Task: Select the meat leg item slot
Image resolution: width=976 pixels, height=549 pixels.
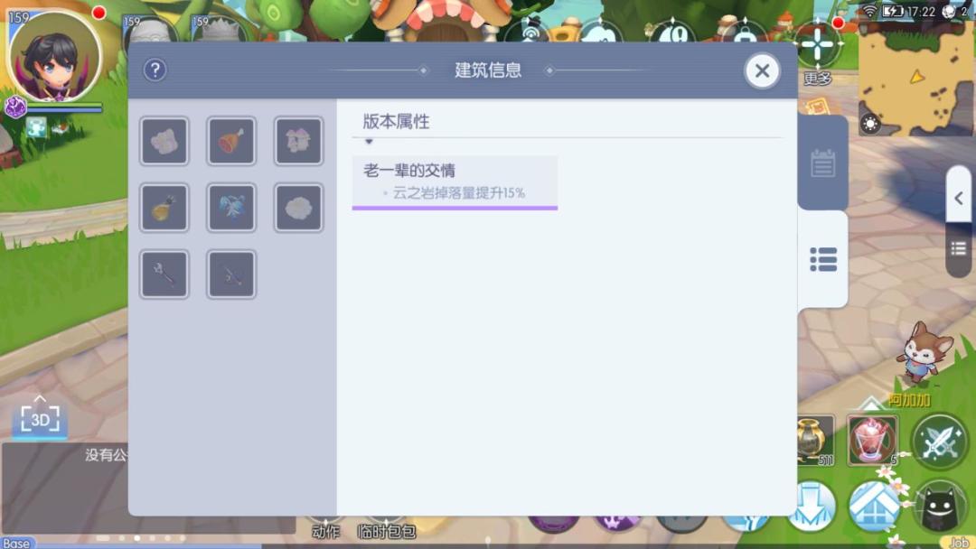Action: (x=231, y=141)
